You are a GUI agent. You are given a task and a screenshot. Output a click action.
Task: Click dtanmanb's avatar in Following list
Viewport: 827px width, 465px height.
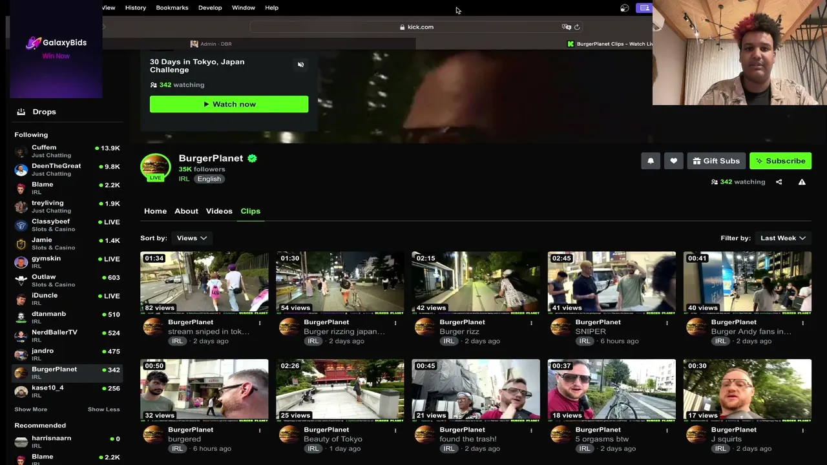coord(21,318)
